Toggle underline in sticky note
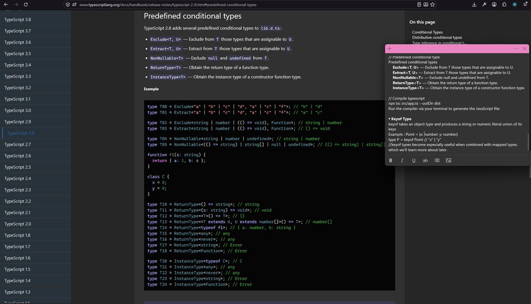Screen dimensions: 531x304 click(x=414, y=160)
